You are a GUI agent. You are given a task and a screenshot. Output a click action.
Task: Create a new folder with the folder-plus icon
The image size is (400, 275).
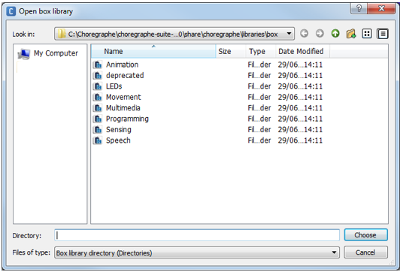[351, 33]
